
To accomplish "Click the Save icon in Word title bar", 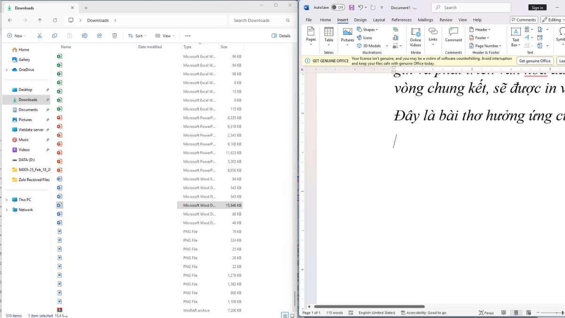I will click(x=351, y=8).
